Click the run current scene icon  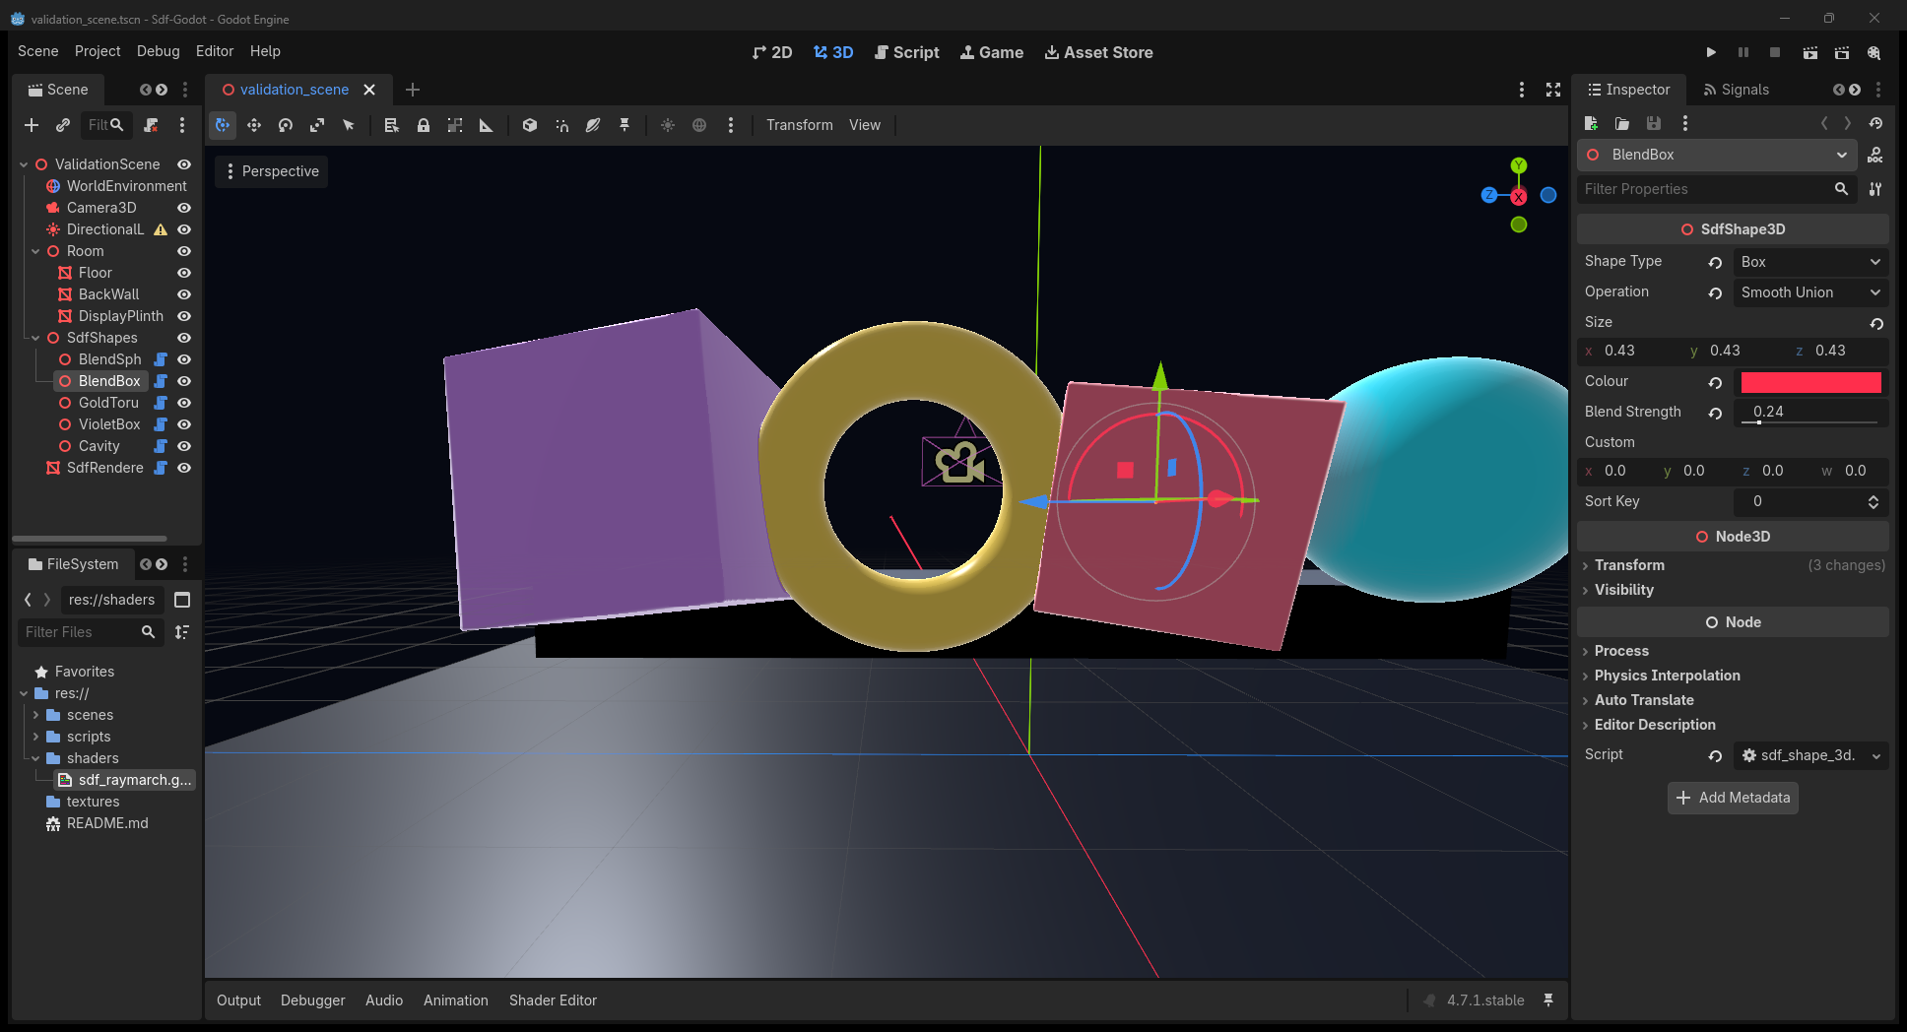(1810, 52)
